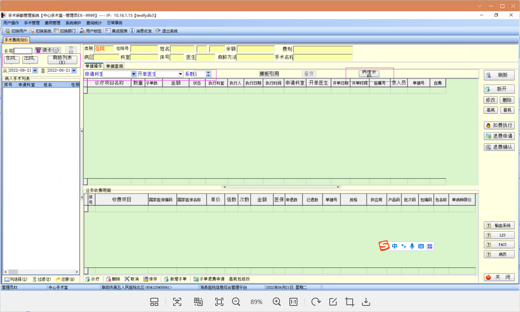This screenshot has height=312, width=520.
Task: Open 消息收发 messaging
Action: (x=141, y=31)
